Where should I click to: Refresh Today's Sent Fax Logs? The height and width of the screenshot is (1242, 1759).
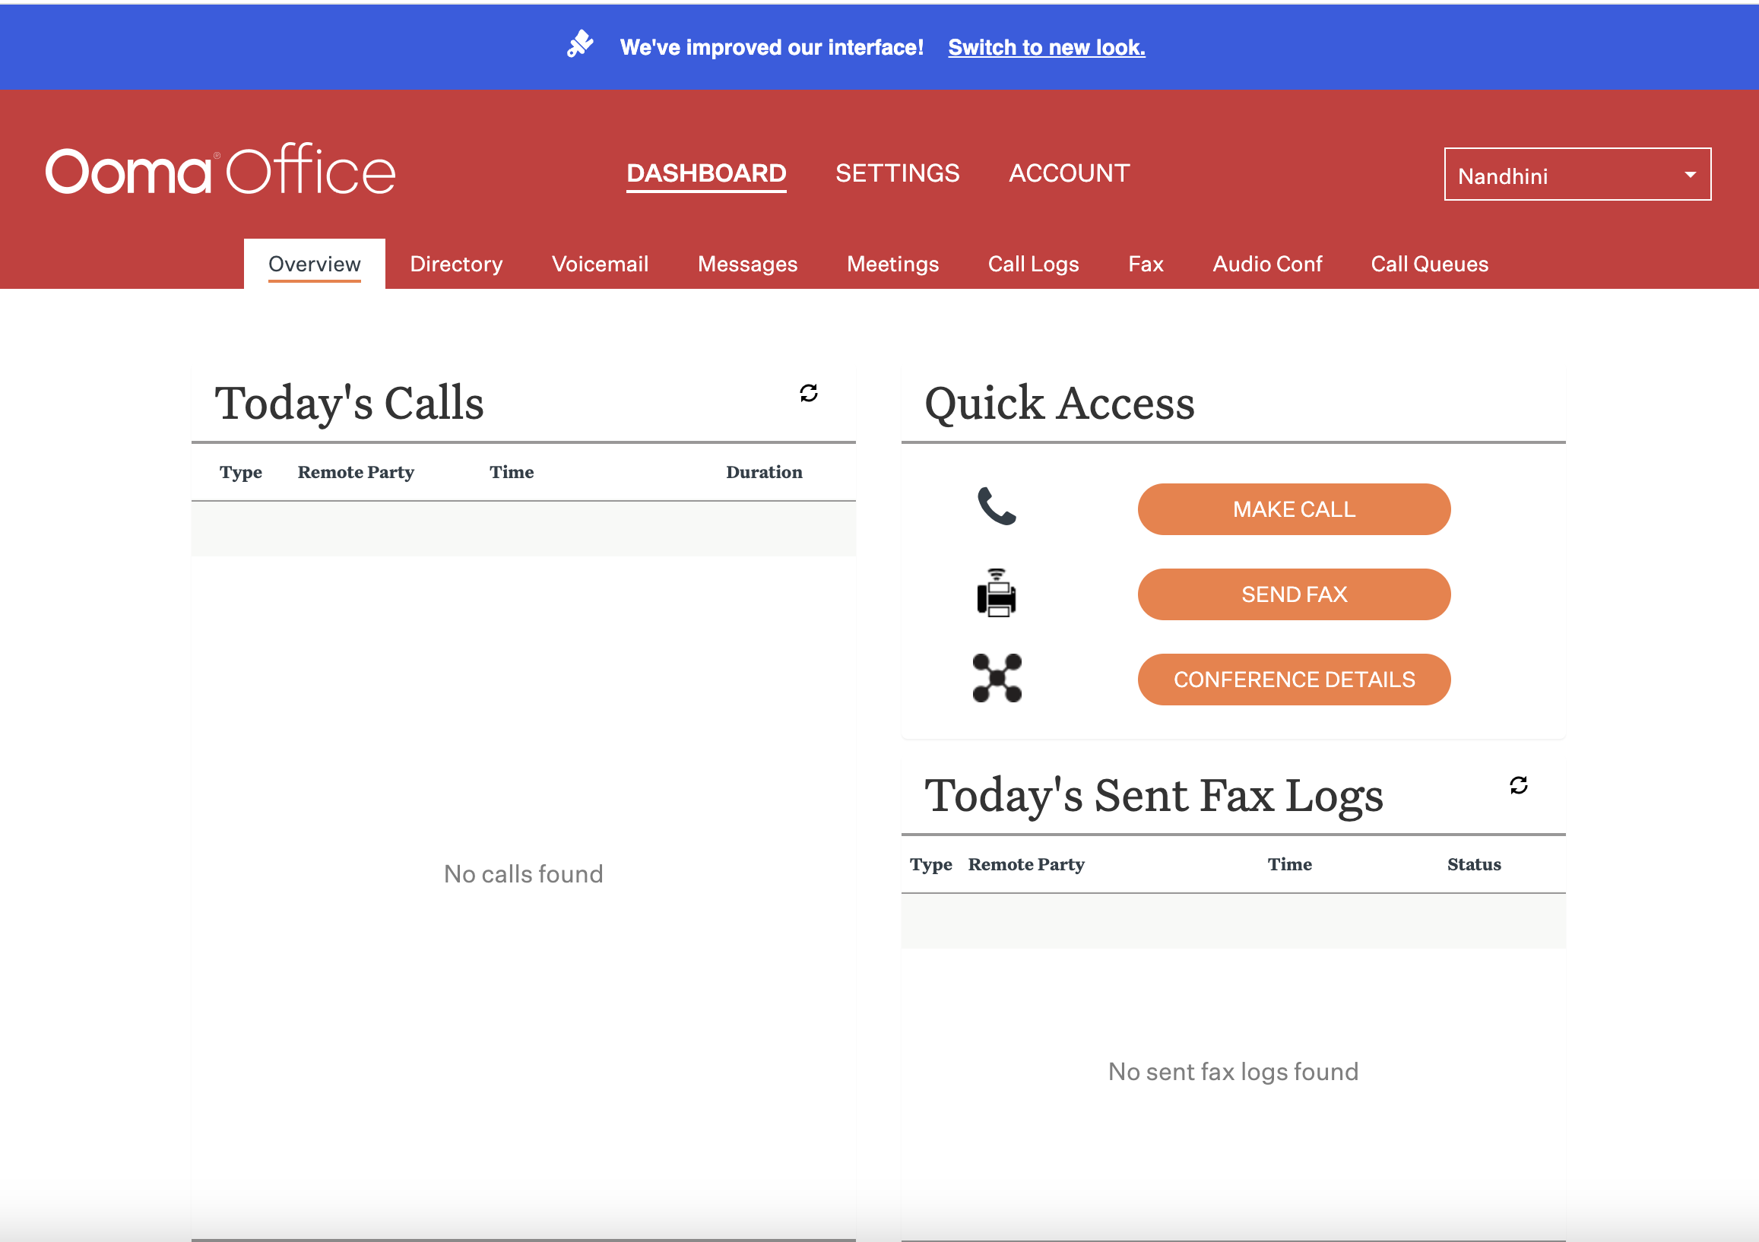pyautogui.click(x=1518, y=785)
